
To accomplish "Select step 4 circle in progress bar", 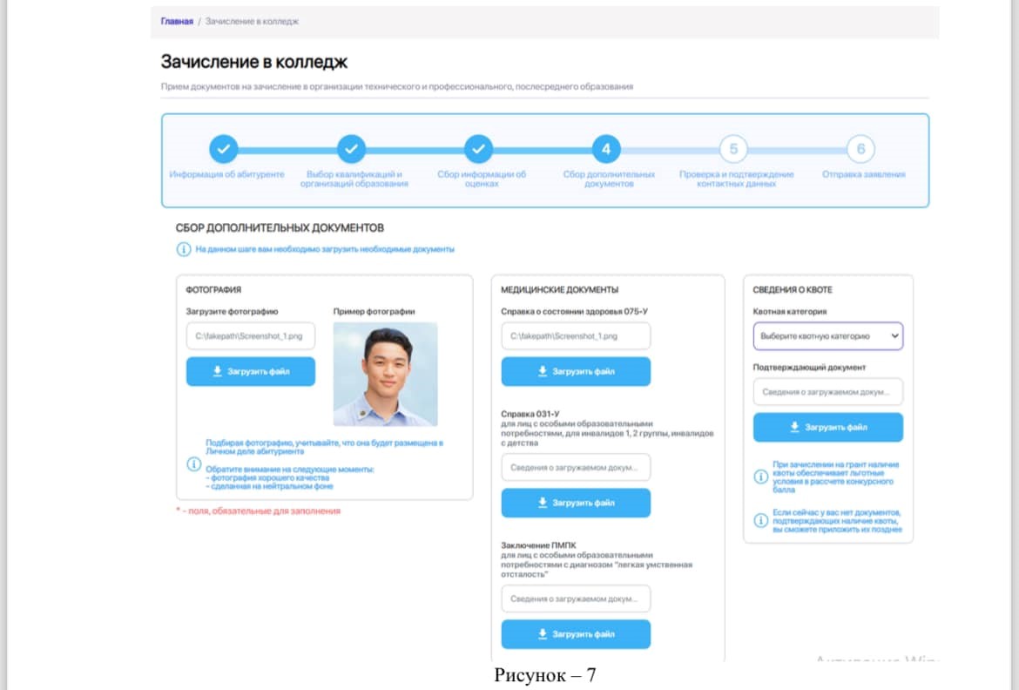I will (x=606, y=149).
